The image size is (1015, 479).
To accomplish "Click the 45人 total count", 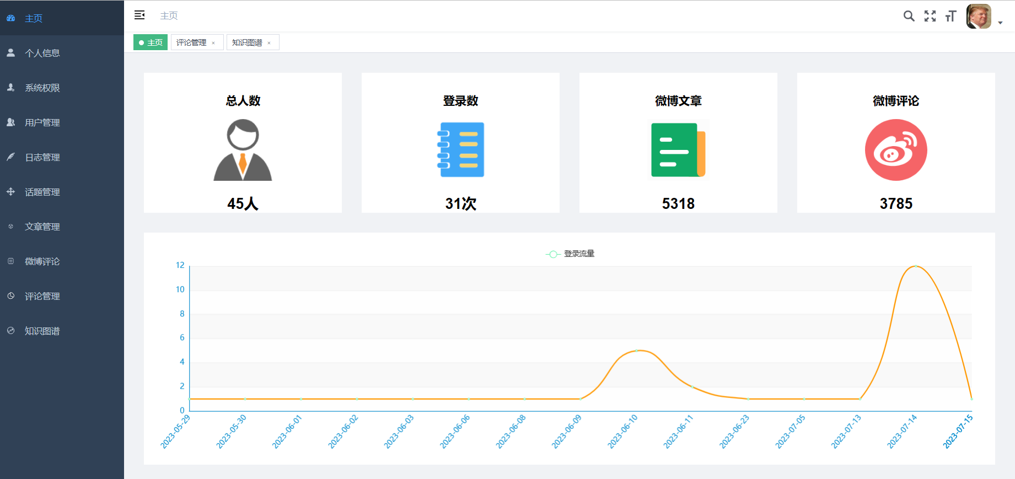I will click(x=243, y=204).
